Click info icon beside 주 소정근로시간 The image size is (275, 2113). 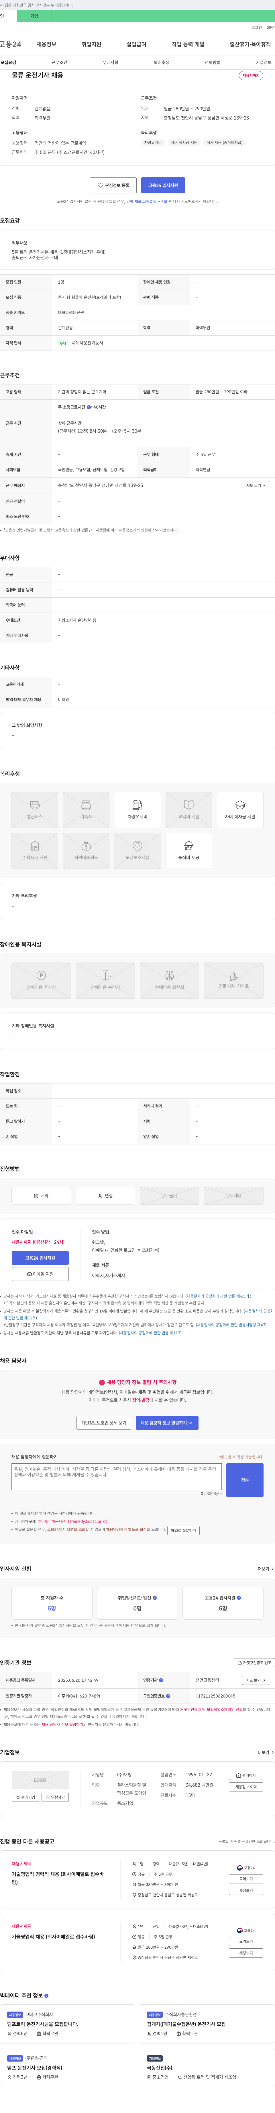[89, 407]
